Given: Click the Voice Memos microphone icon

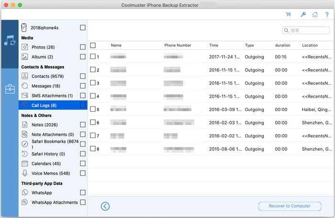Looking at the screenshot, I should tap(25, 173).
